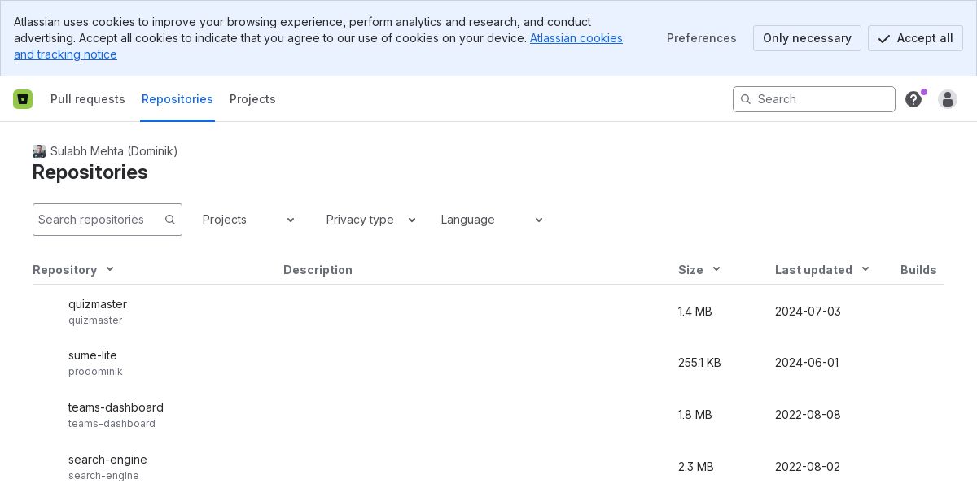Expand the Language filter dropdown
The image size is (977, 488).
(492, 220)
